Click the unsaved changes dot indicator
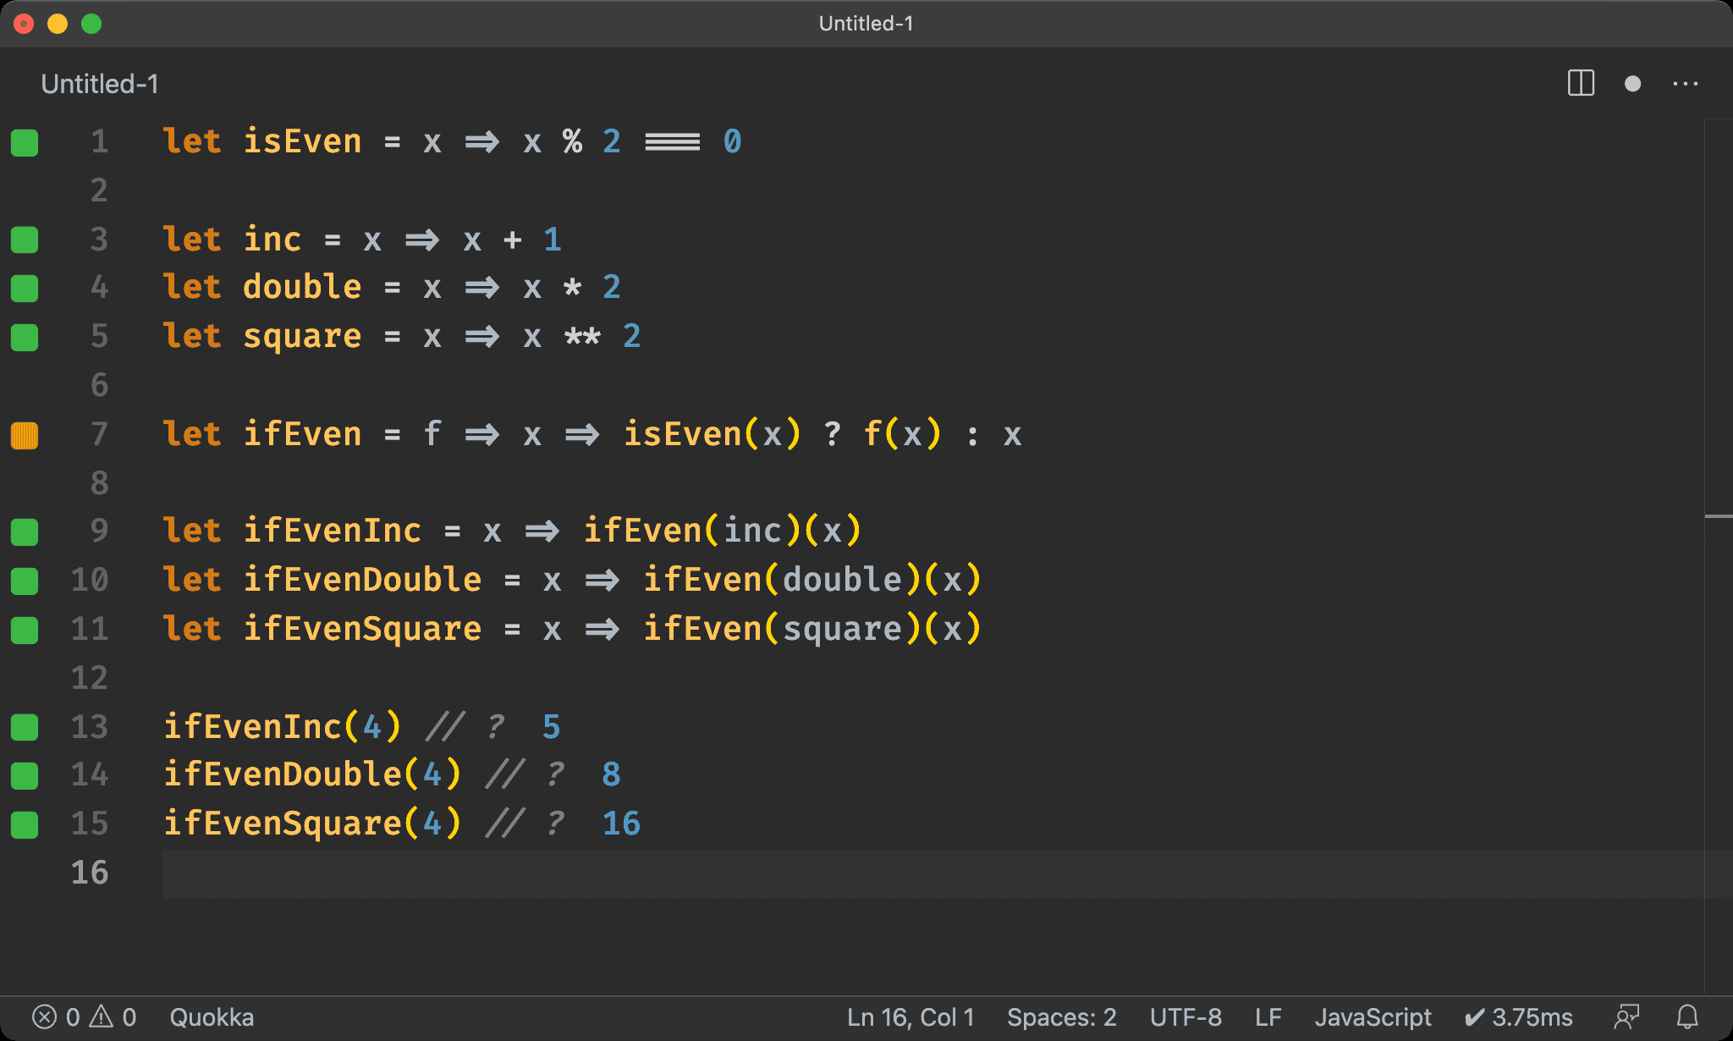This screenshot has height=1041, width=1733. pyautogui.click(x=1632, y=84)
